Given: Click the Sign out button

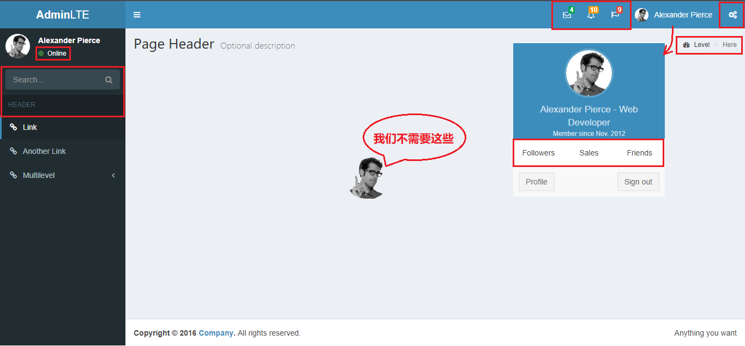Looking at the screenshot, I should pyautogui.click(x=638, y=181).
